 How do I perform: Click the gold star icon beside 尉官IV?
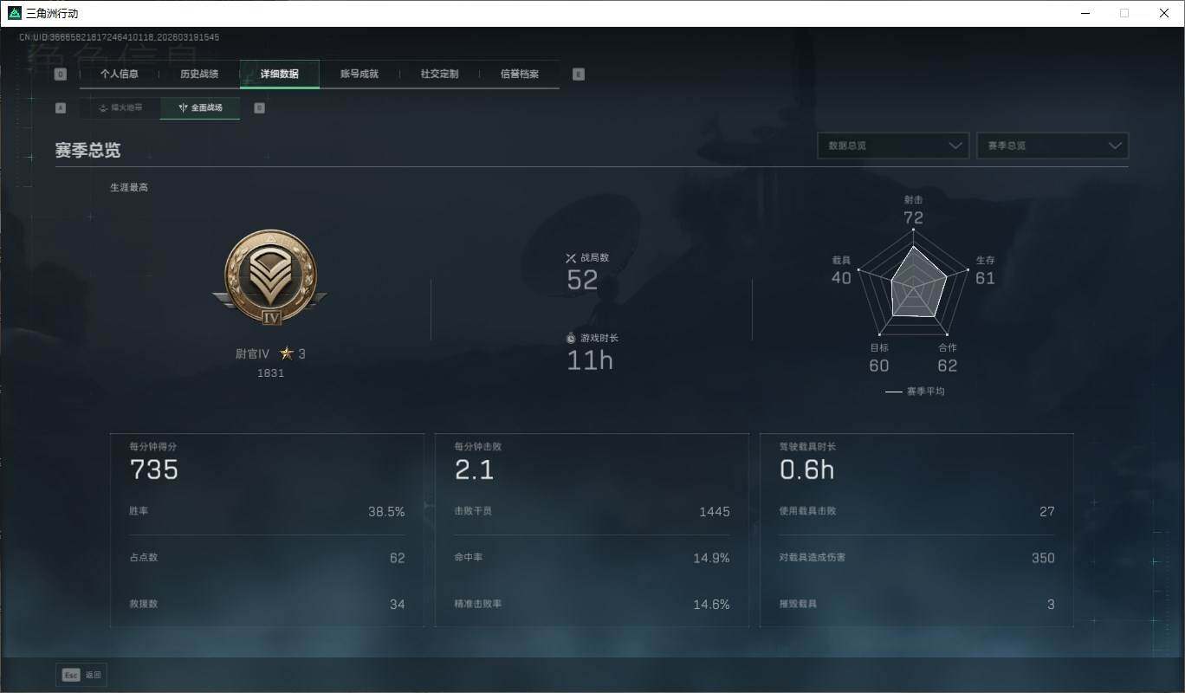click(x=287, y=353)
